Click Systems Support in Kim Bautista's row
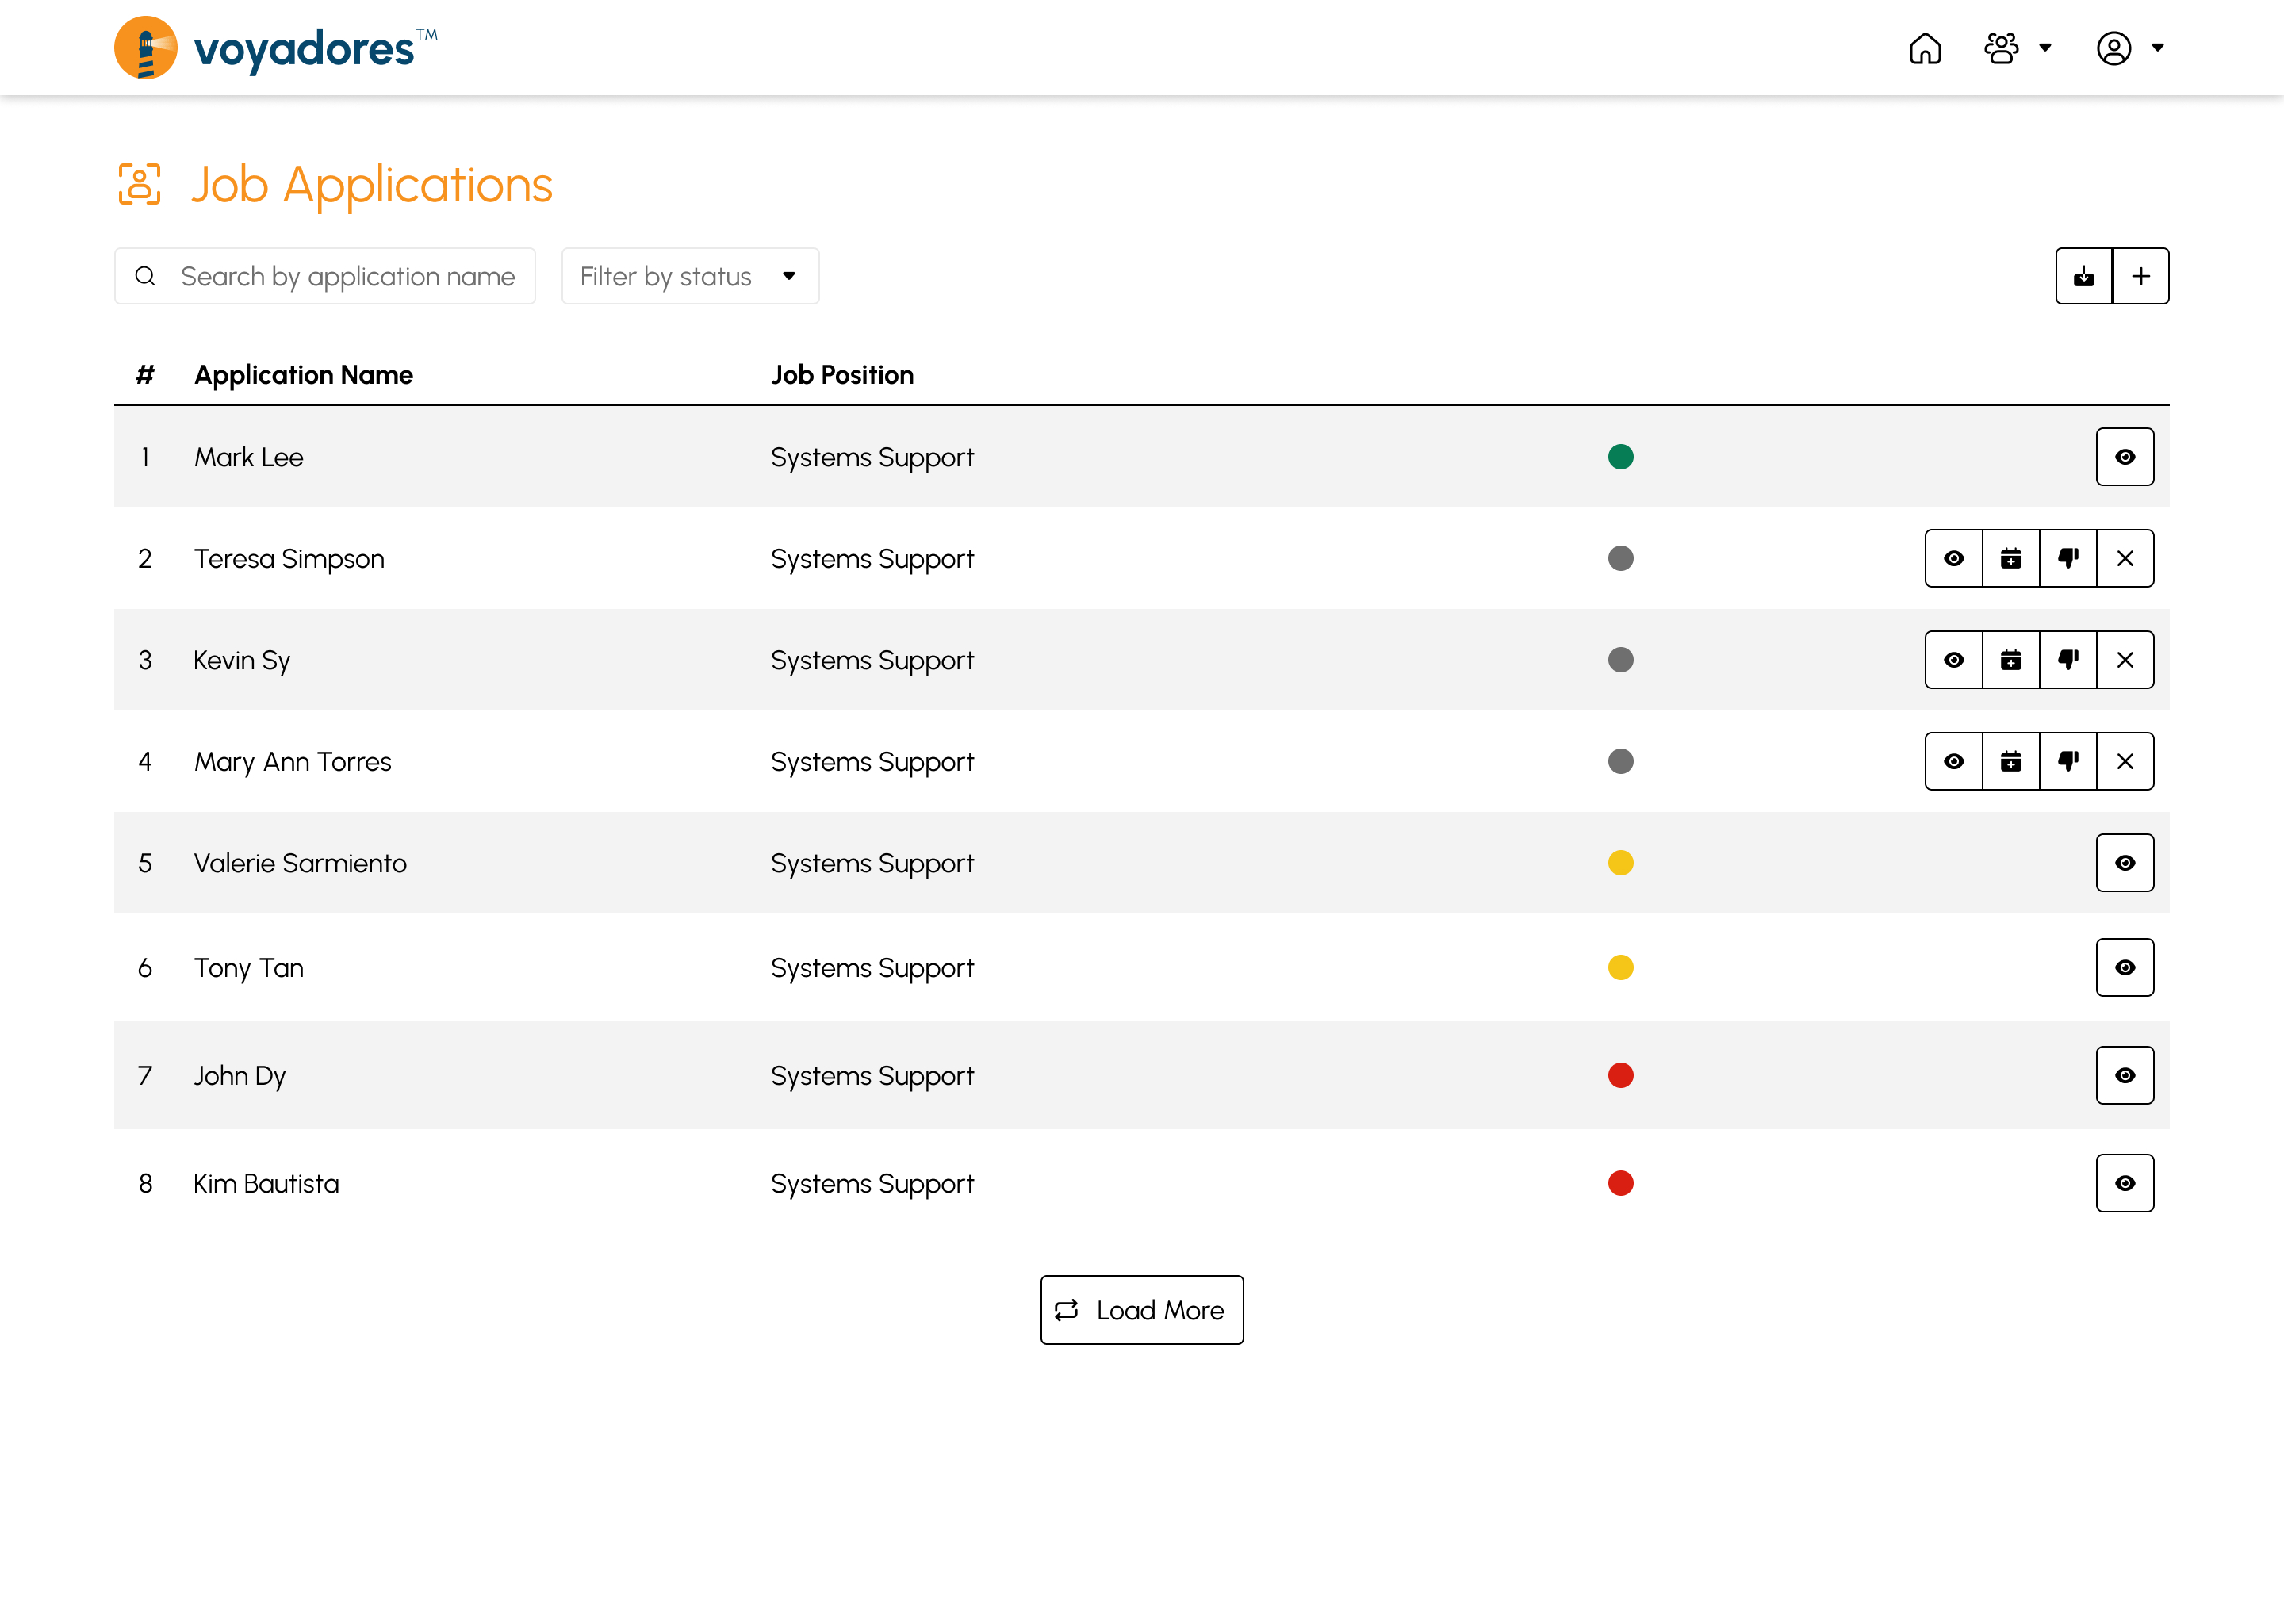Screen dimensions: 2284x1624 tap(872, 1183)
